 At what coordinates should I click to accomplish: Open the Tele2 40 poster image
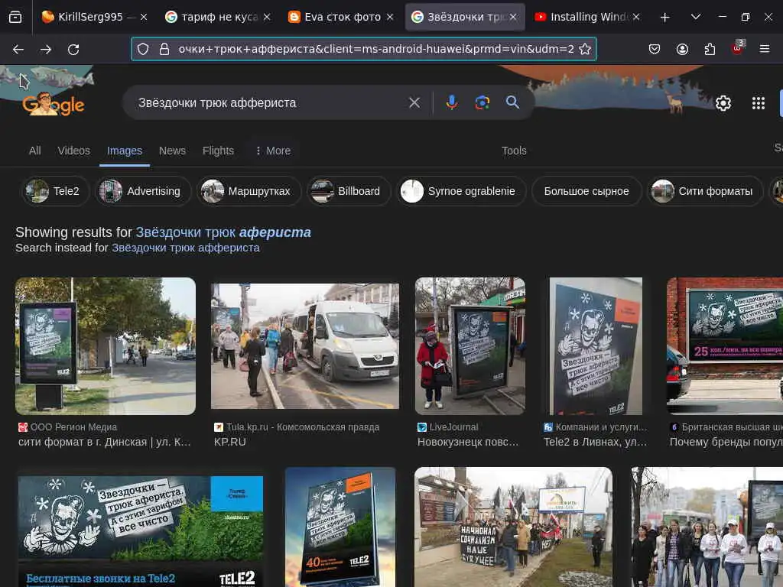(340, 527)
